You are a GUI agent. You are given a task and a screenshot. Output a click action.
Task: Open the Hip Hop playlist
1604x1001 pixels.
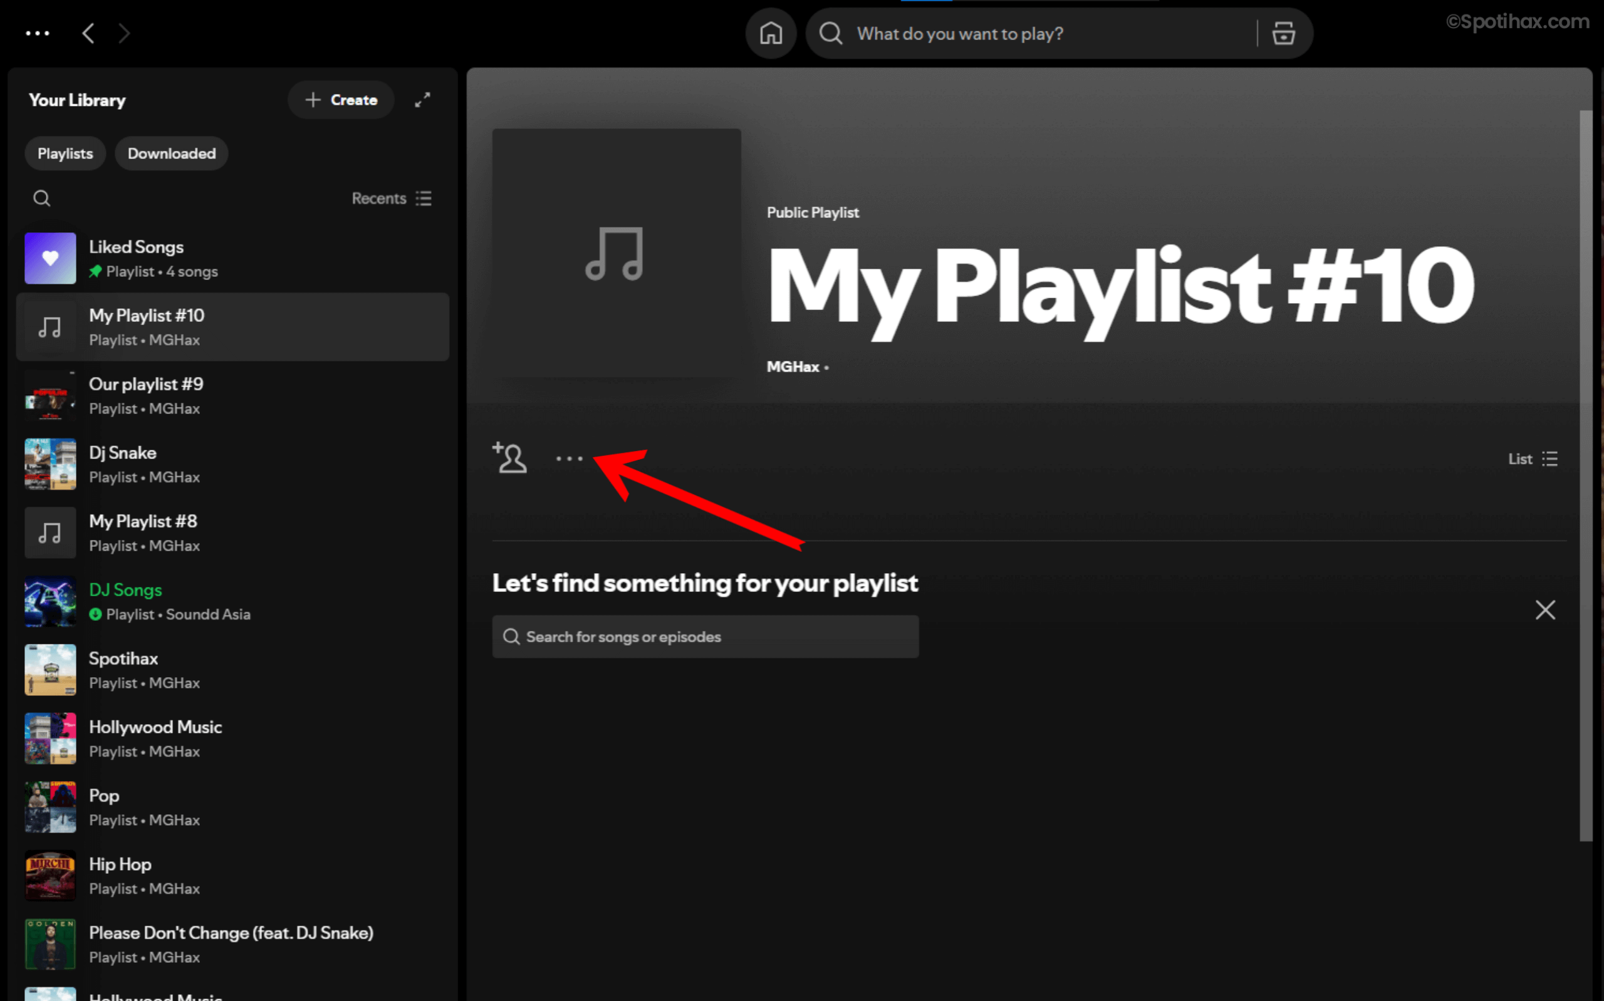[x=233, y=876]
